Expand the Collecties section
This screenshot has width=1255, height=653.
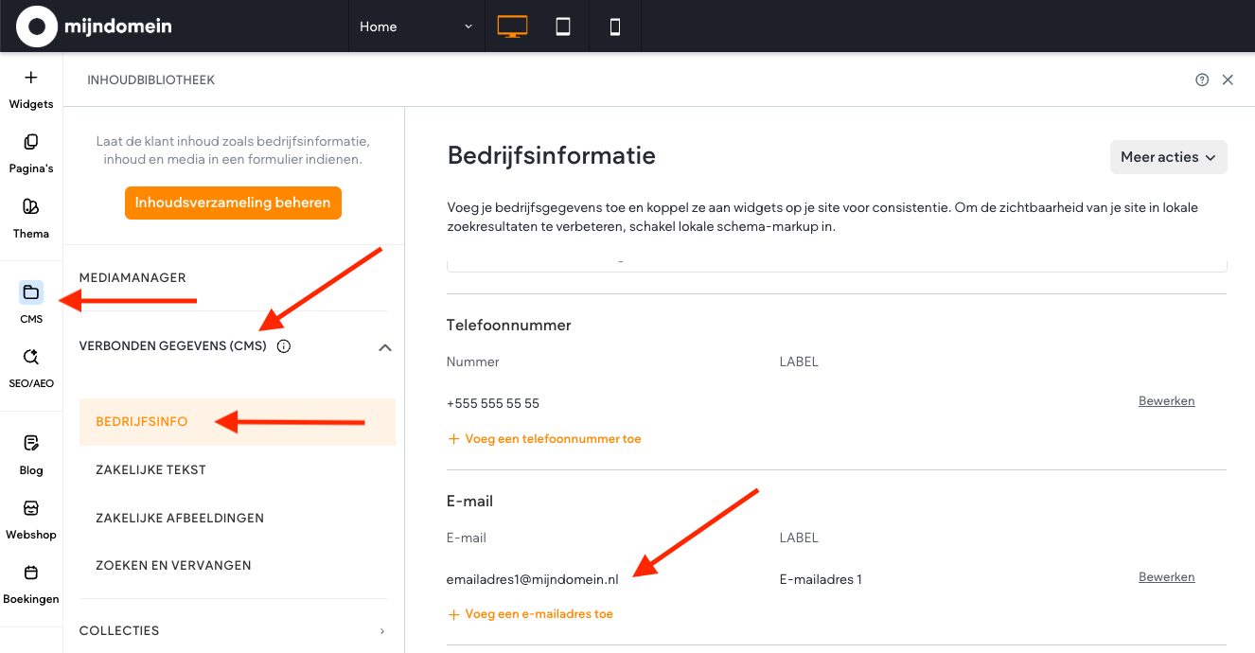tap(382, 631)
